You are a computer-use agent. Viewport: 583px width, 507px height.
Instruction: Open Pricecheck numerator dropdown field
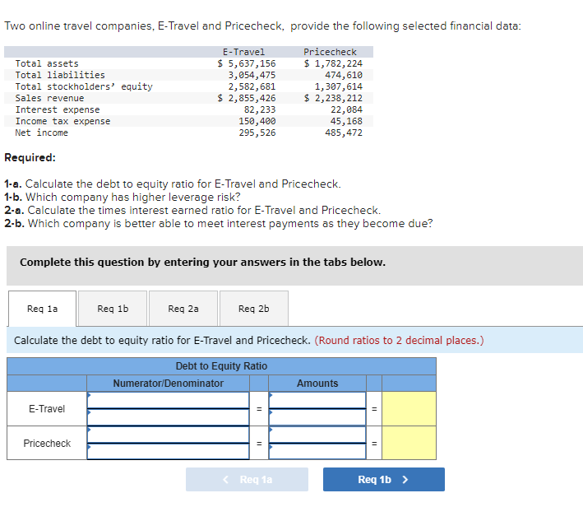(168, 435)
